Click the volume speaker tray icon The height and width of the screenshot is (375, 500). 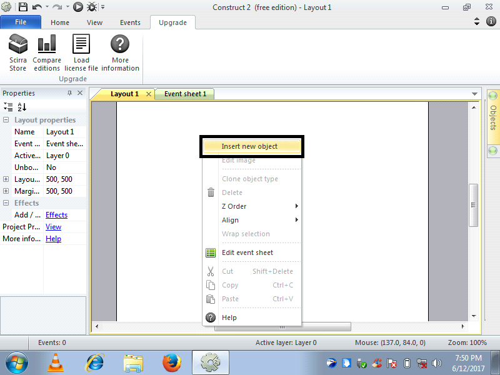click(x=436, y=363)
